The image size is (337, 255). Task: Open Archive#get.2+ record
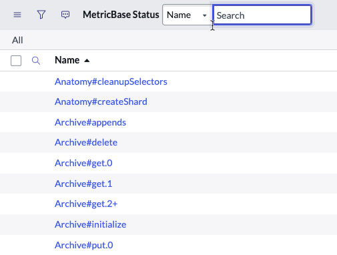86,204
